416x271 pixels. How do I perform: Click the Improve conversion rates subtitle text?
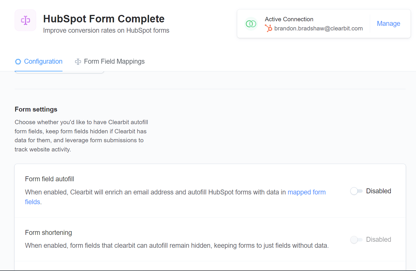point(106,30)
